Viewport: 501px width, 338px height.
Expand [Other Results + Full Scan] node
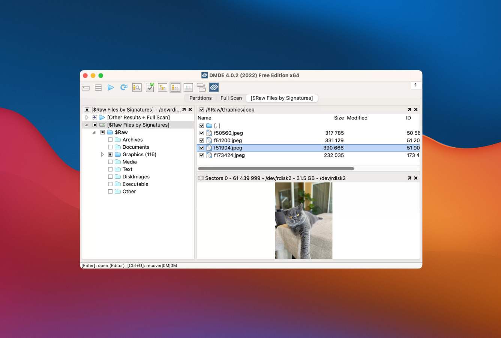tap(87, 118)
